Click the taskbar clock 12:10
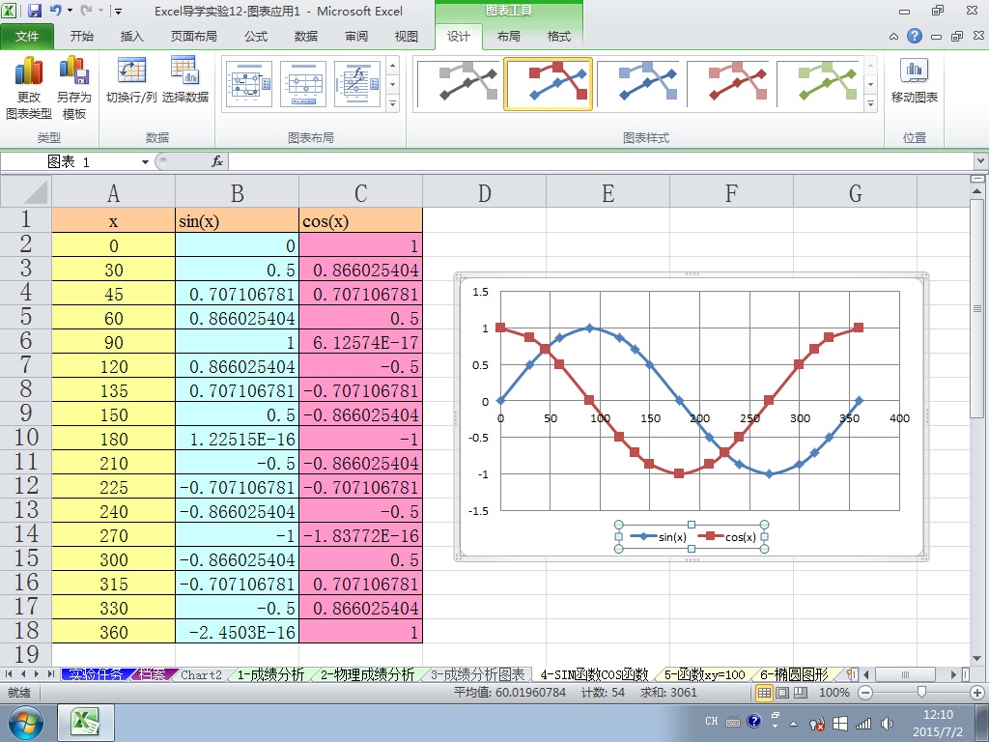 (x=938, y=715)
